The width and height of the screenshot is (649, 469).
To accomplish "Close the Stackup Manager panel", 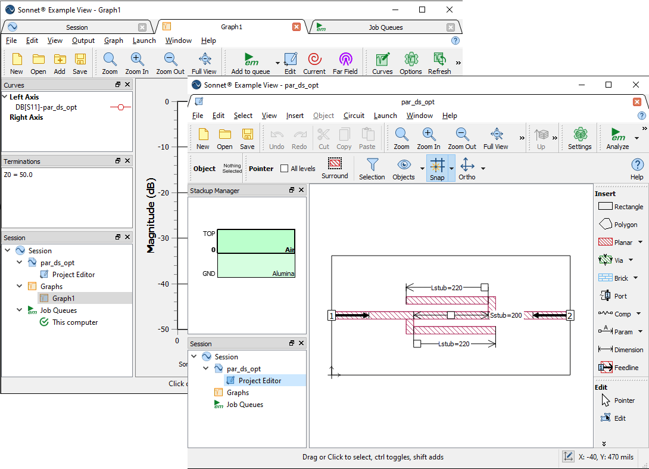I will tap(301, 190).
